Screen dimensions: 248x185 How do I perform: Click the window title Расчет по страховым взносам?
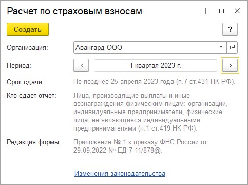coord(74,11)
